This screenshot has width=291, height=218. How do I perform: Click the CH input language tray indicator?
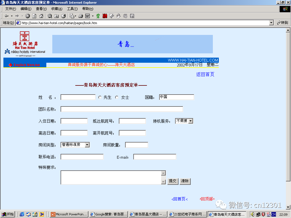point(274,214)
